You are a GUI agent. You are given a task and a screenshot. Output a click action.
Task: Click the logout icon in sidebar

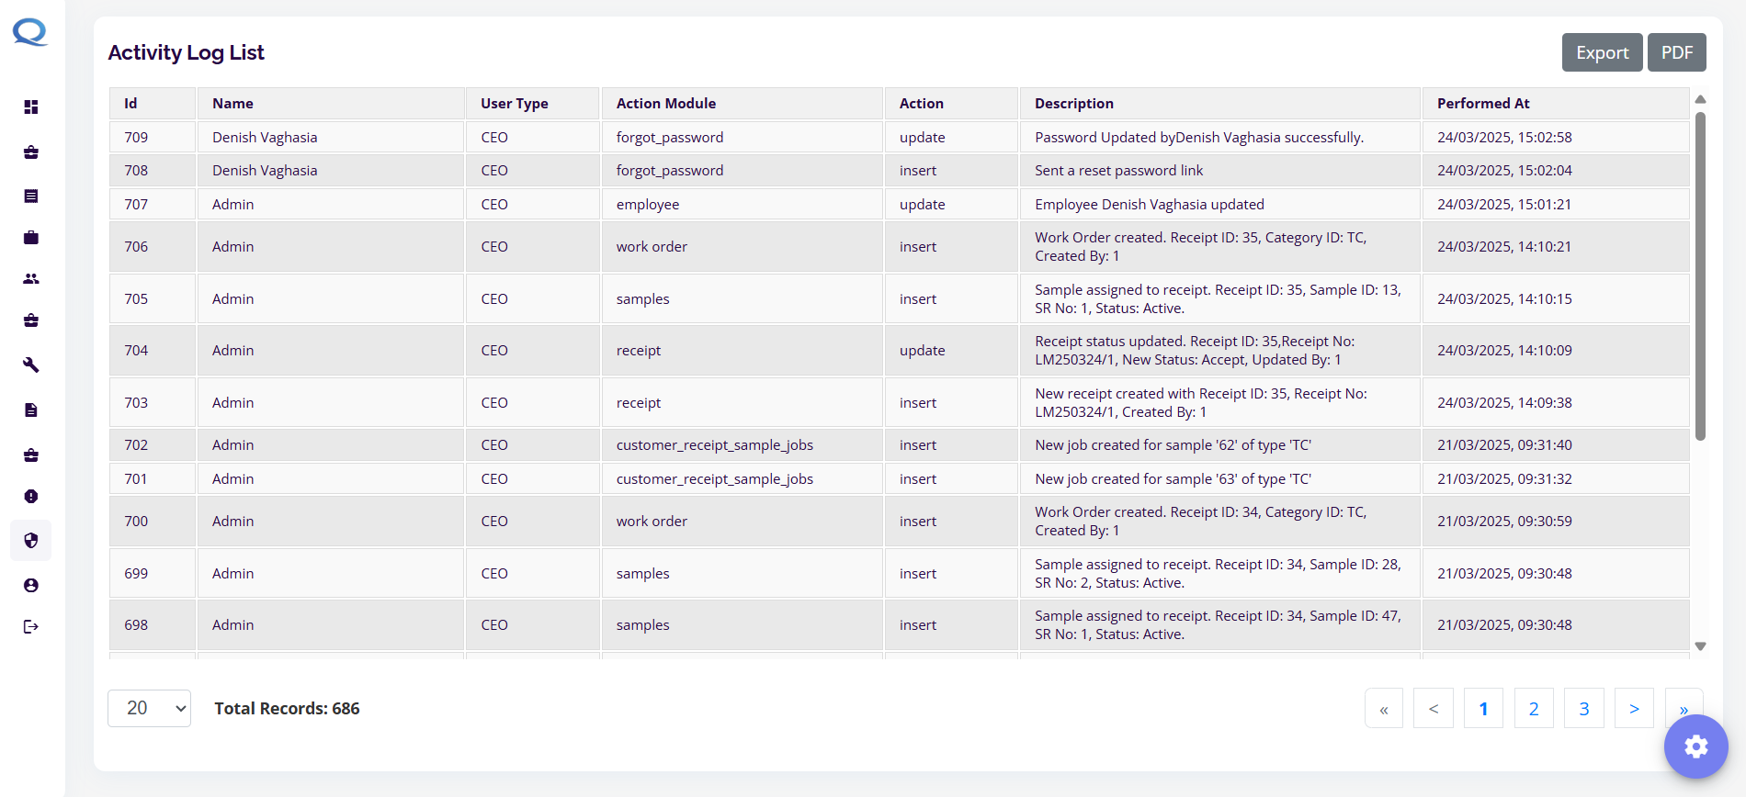coord(31,627)
